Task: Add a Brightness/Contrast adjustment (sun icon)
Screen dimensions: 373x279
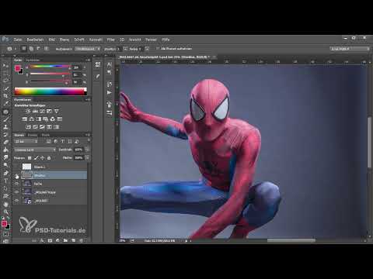Action: click(28, 111)
